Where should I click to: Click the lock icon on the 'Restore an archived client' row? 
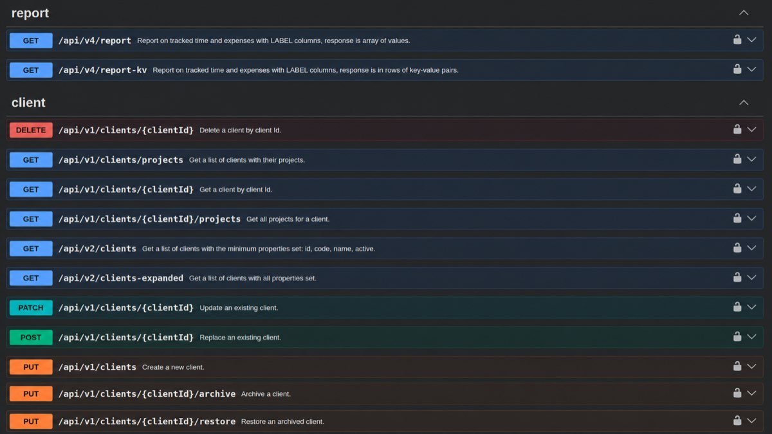737,420
